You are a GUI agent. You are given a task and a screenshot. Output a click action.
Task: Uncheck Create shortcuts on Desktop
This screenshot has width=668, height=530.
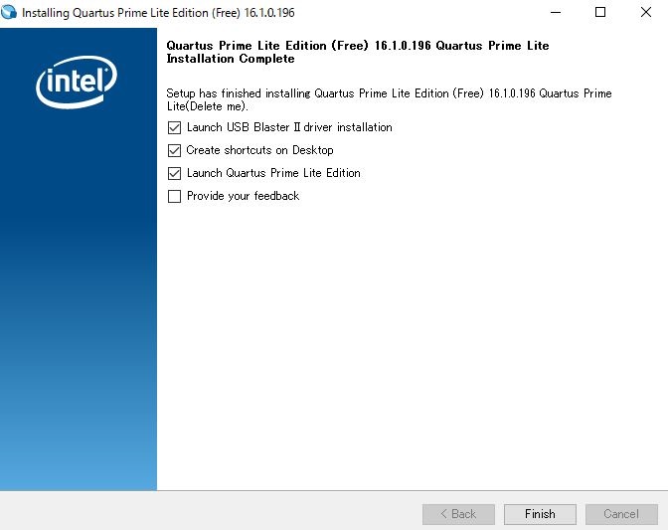point(174,150)
